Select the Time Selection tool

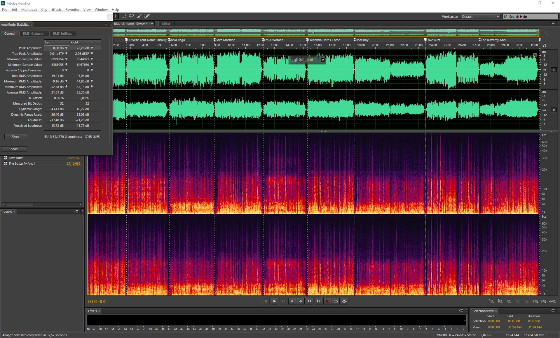[116, 16]
